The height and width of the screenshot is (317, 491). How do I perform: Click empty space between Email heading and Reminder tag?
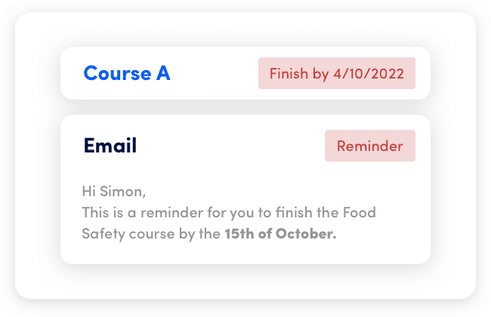click(x=230, y=146)
